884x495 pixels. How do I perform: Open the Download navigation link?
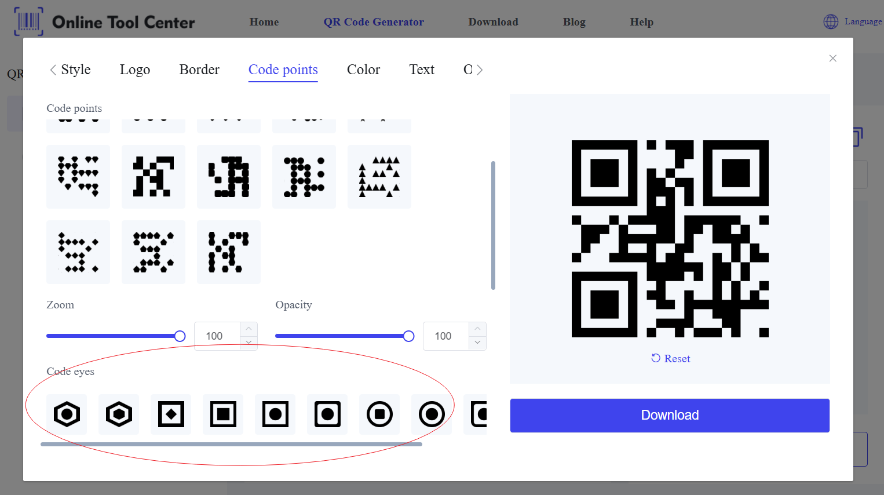pos(493,22)
